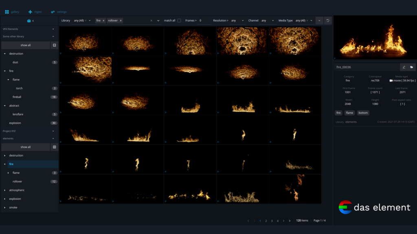Click the blue basket icon in sidebar header
The image size is (417, 234).
click(x=29, y=21)
